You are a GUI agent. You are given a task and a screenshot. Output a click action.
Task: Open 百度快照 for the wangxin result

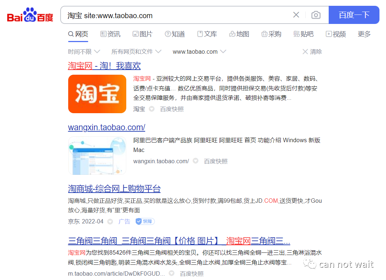point(215,161)
